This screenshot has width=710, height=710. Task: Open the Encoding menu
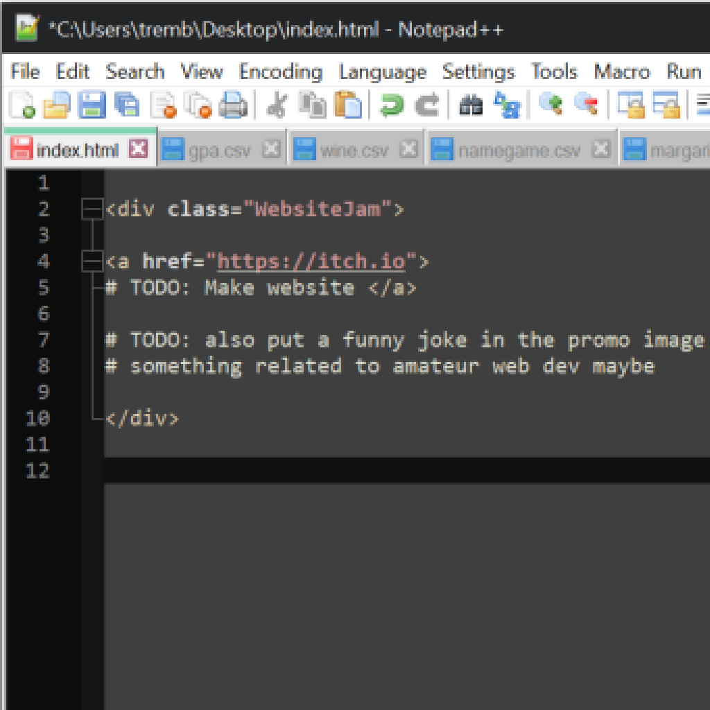280,71
